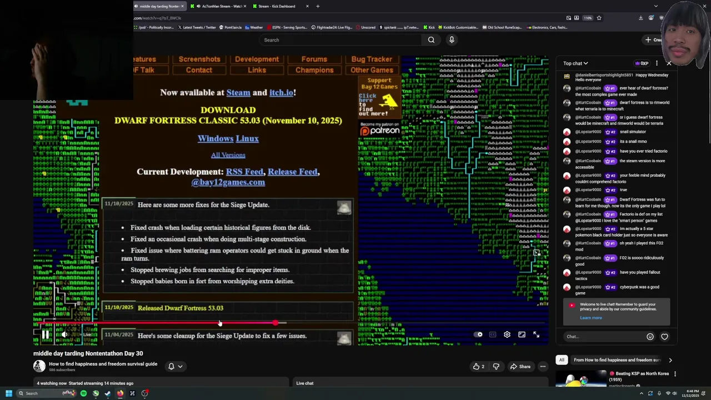
Task: Open the Latest Tweets / Twitter bookmark
Action: click(197, 27)
